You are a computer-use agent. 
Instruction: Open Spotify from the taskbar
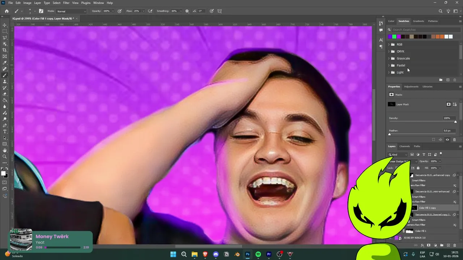point(258,254)
